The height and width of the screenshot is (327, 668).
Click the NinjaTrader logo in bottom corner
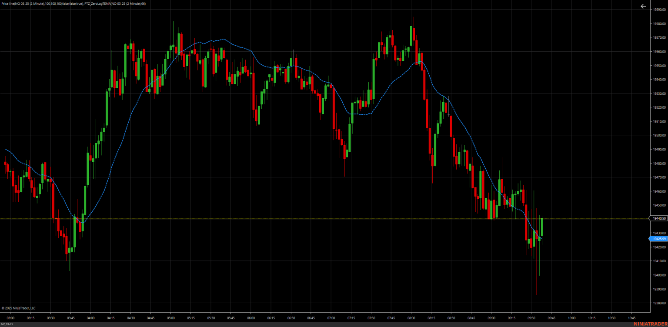point(650,324)
